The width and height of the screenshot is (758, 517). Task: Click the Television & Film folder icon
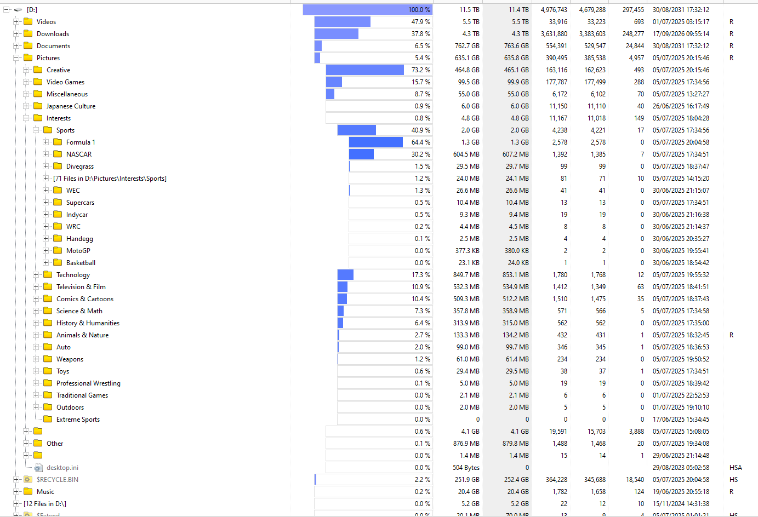[x=48, y=287]
